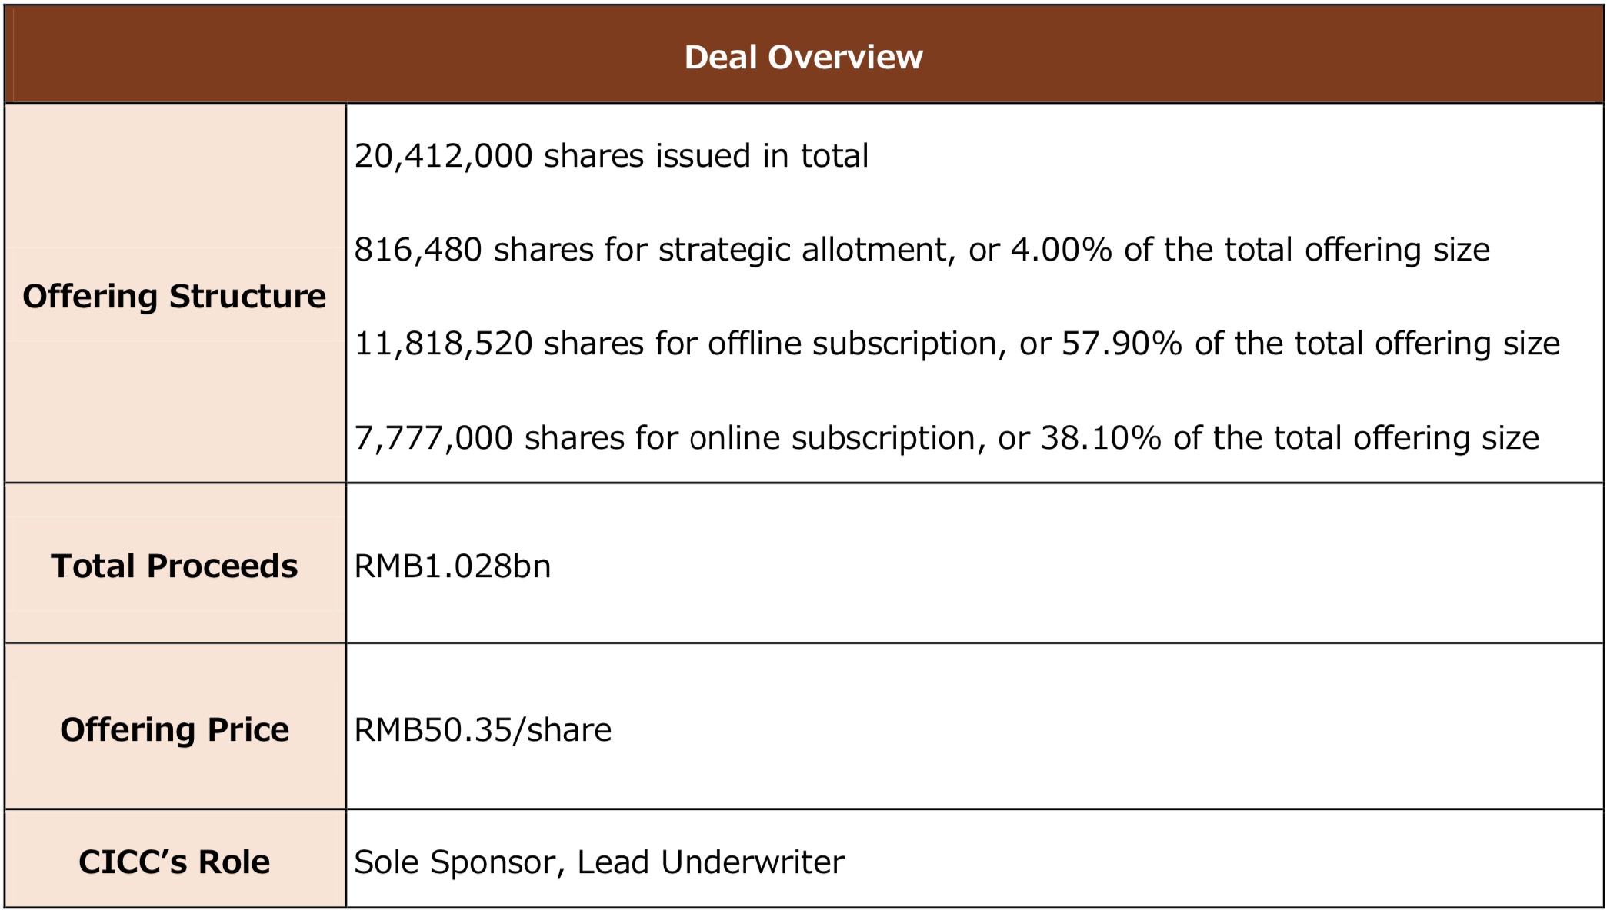Click the '20,412,000' total shares figure
The image size is (1607, 910).
coord(443,156)
